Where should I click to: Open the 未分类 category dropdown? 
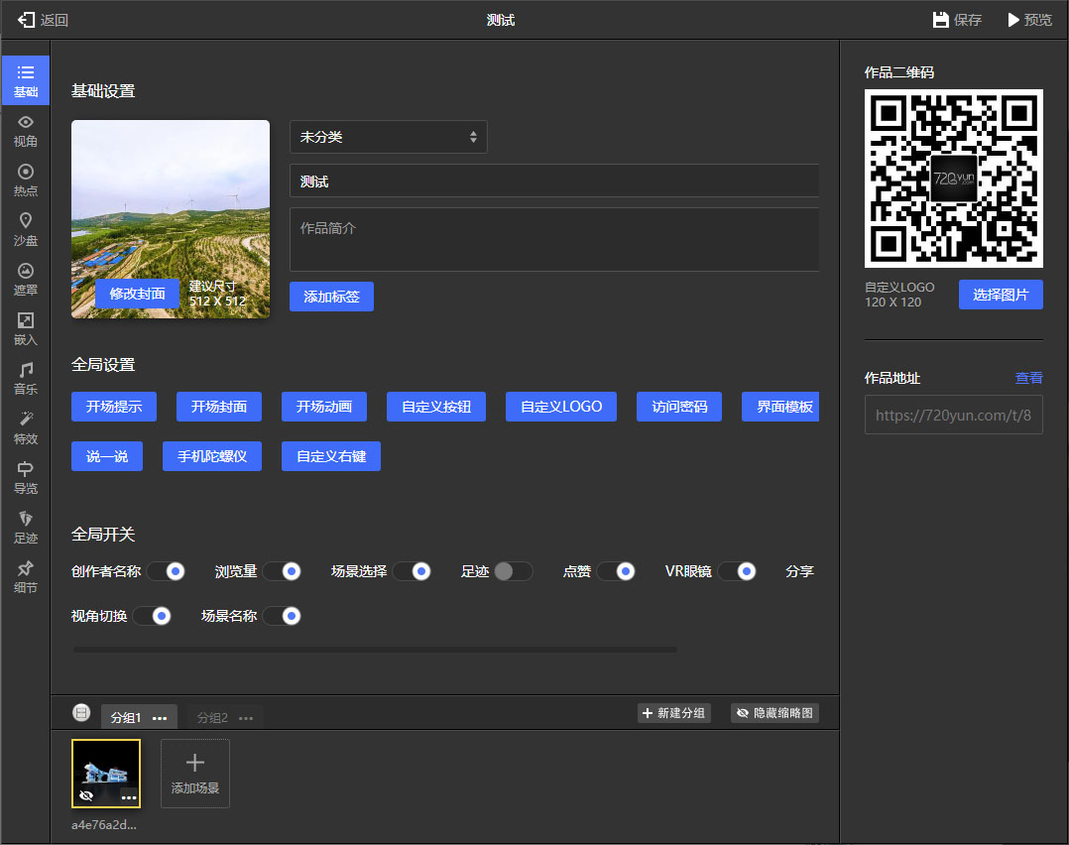[388, 137]
